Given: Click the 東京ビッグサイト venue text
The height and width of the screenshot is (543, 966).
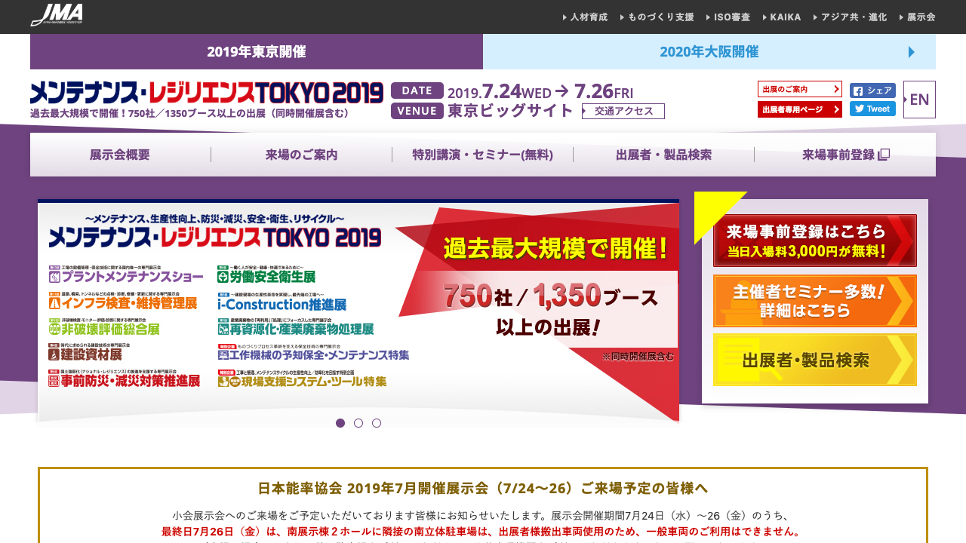Looking at the screenshot, I should coord(510,111).
